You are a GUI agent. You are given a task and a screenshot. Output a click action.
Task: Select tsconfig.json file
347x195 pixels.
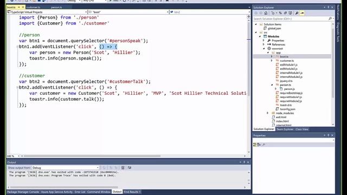[287, 109]
